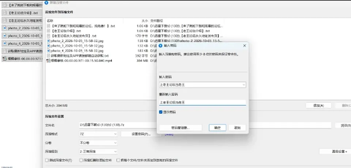Check the per-file separate archive option
This screenshot has width=351, height=168.
pos(118,160)
